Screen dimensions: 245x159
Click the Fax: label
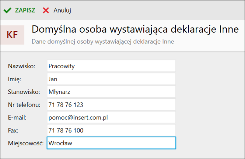(13, 130)
